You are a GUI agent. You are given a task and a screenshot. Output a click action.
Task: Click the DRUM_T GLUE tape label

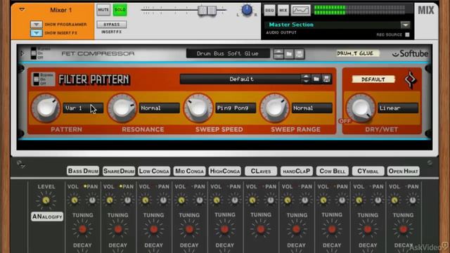358,53
